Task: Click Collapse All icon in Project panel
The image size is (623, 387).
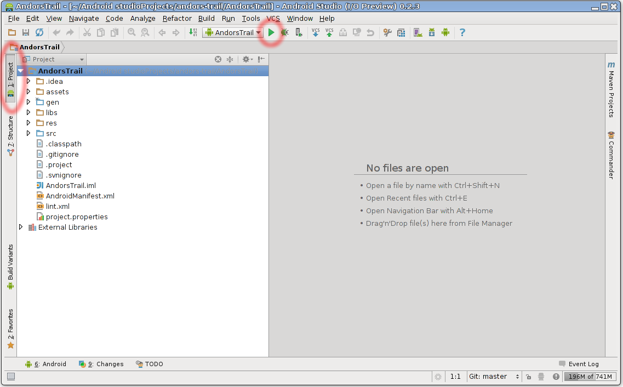Action: (230, 59)
